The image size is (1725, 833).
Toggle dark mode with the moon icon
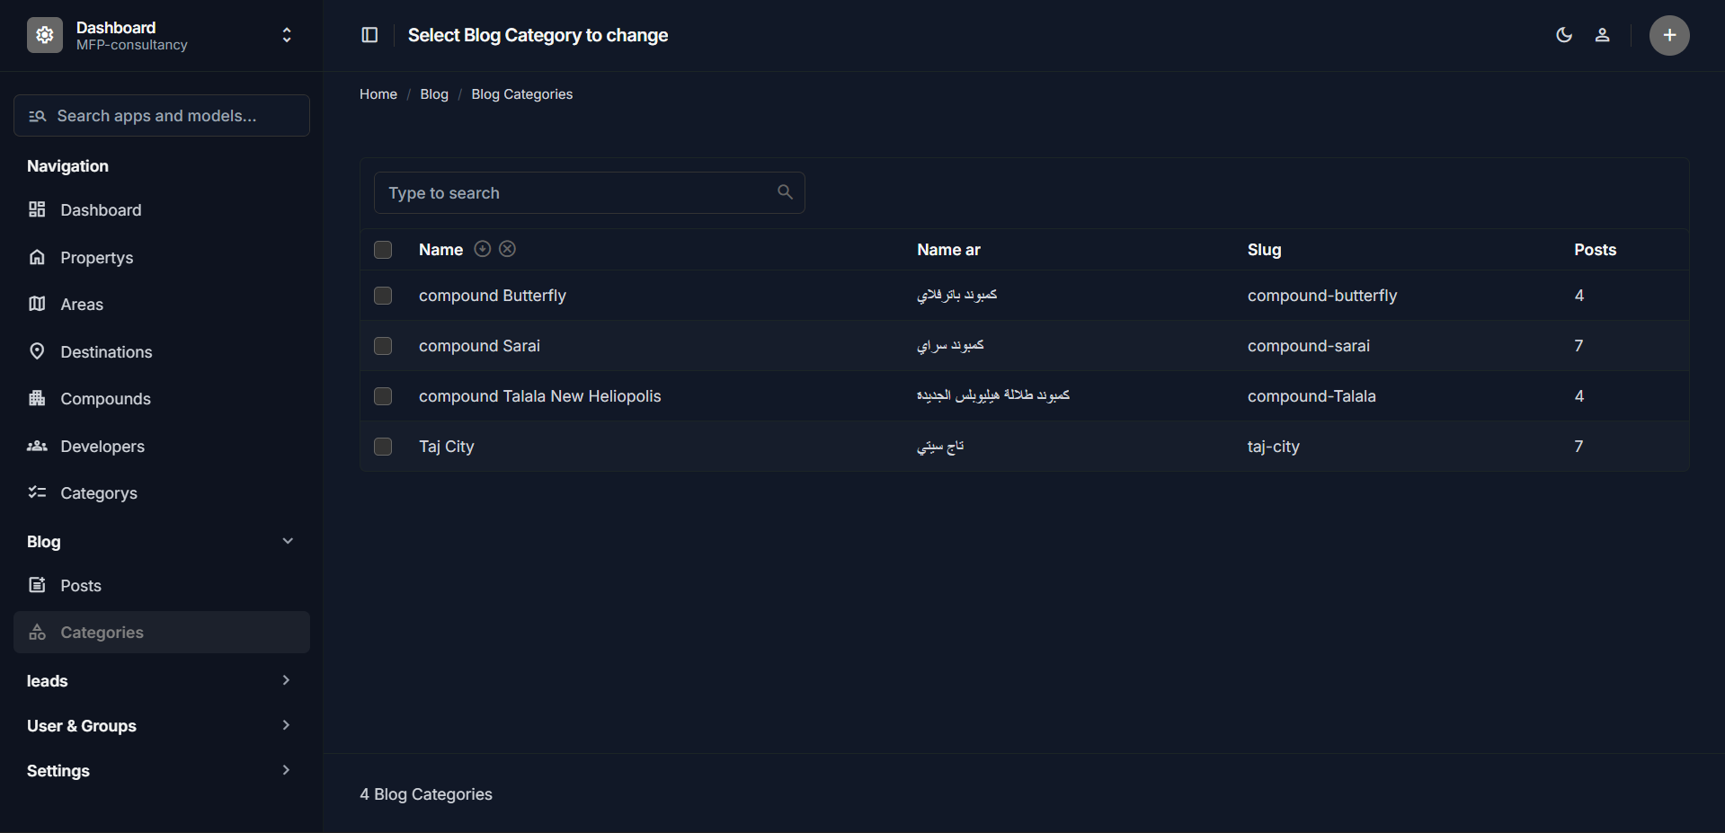pos(1564,35)
